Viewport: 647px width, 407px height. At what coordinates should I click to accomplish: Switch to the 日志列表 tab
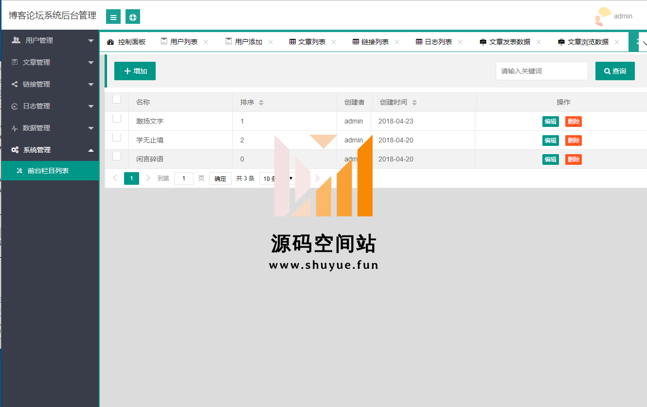[x=438, y=42]
